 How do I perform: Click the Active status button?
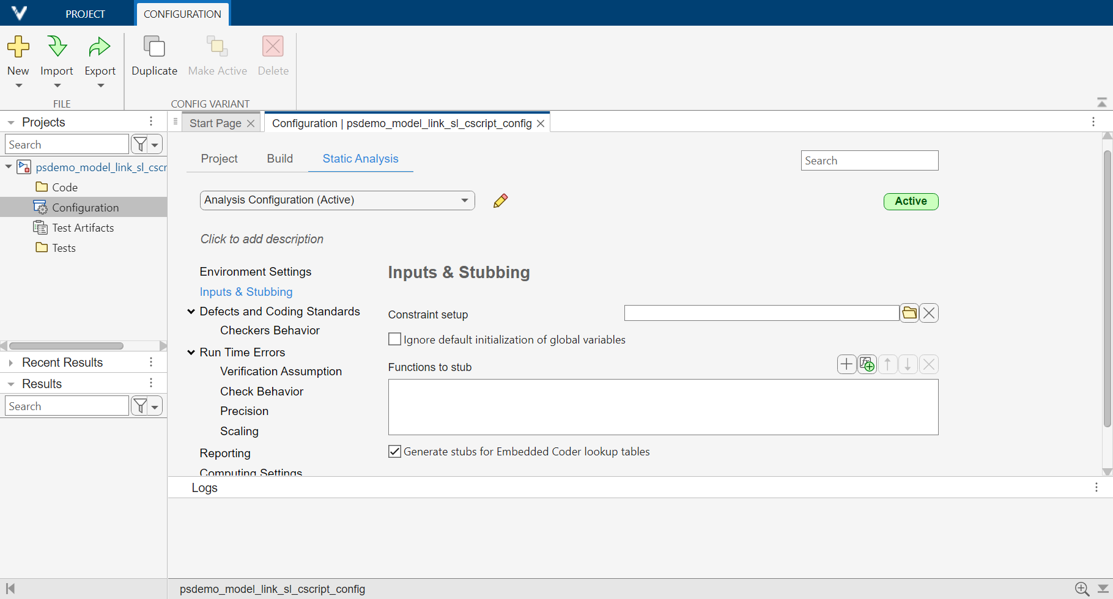911,201
